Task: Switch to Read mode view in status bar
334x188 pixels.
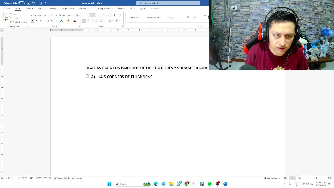Action: 285,178
